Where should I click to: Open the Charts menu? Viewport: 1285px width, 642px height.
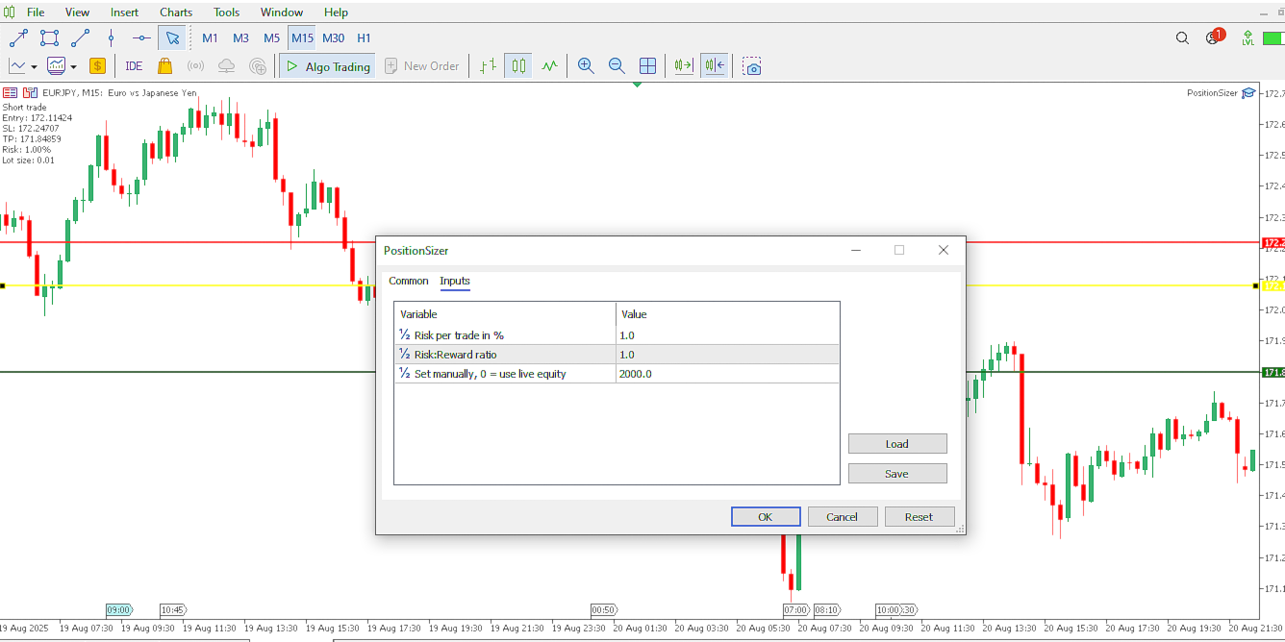tap(176, 12)
